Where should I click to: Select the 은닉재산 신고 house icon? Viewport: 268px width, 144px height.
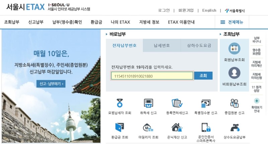(177, 127)
